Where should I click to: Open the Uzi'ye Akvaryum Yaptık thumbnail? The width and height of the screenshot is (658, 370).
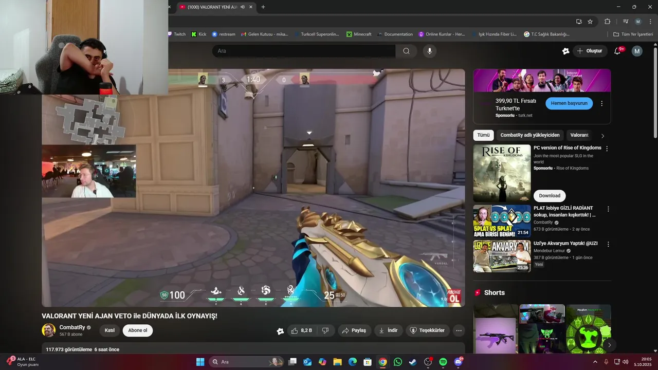point(502,256)
